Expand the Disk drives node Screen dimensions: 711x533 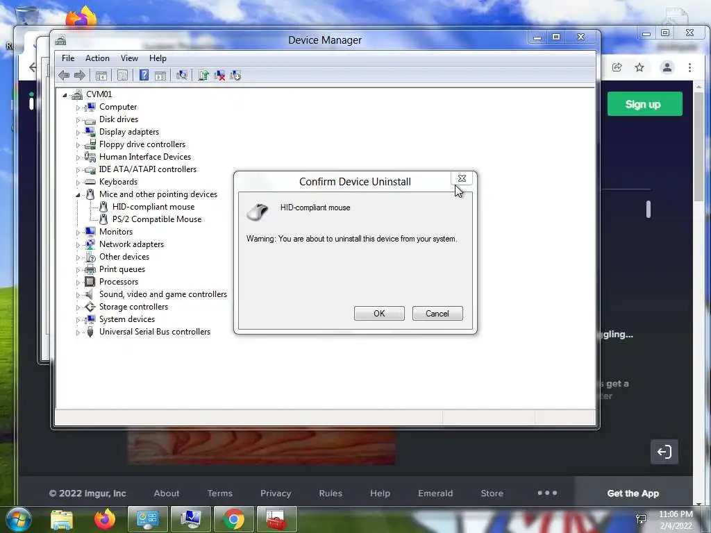coord(78,120)
